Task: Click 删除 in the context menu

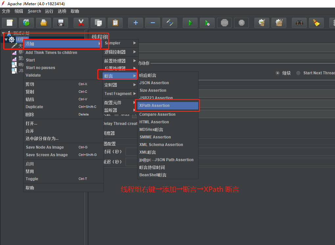Action: [x=63, y=114]
